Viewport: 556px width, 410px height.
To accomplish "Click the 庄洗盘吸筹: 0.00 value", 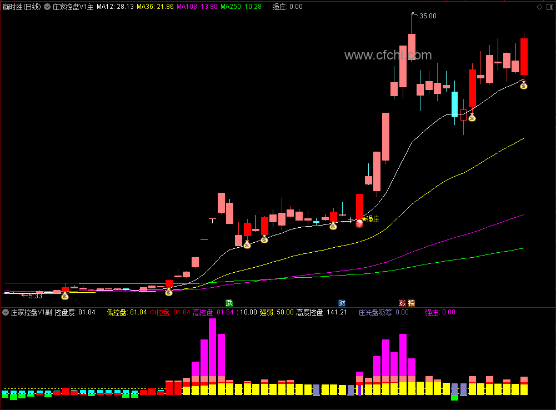I will (x=384, y=312).
